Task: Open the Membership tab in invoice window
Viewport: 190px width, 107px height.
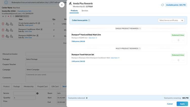Action: click(x=29, y=87)
